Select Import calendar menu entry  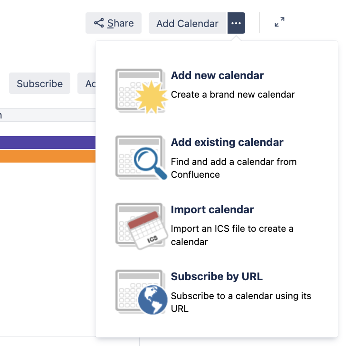212,209
